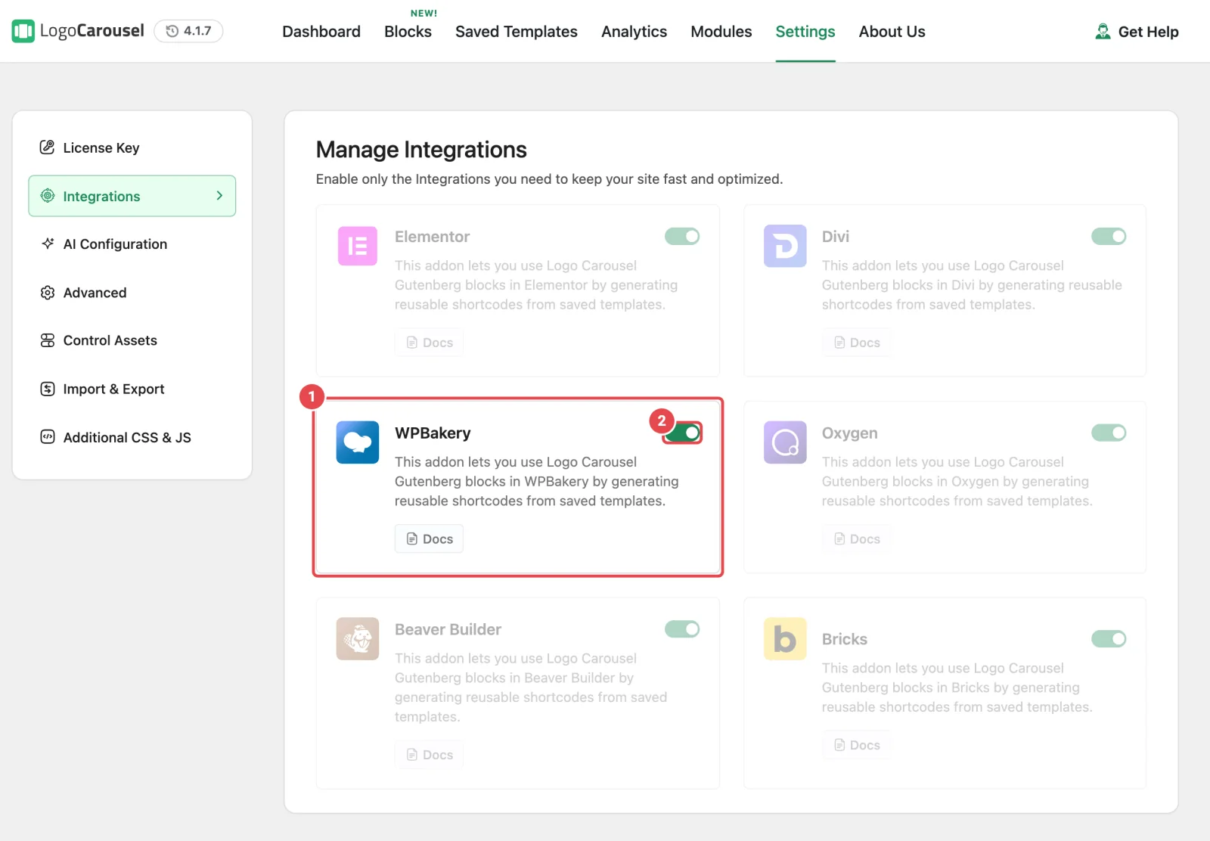
Task: Click the Get Help support icon
Action: (x=1103, y=32)
